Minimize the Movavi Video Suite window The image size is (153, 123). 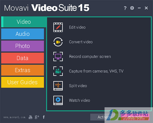click(x=139, y=8)
